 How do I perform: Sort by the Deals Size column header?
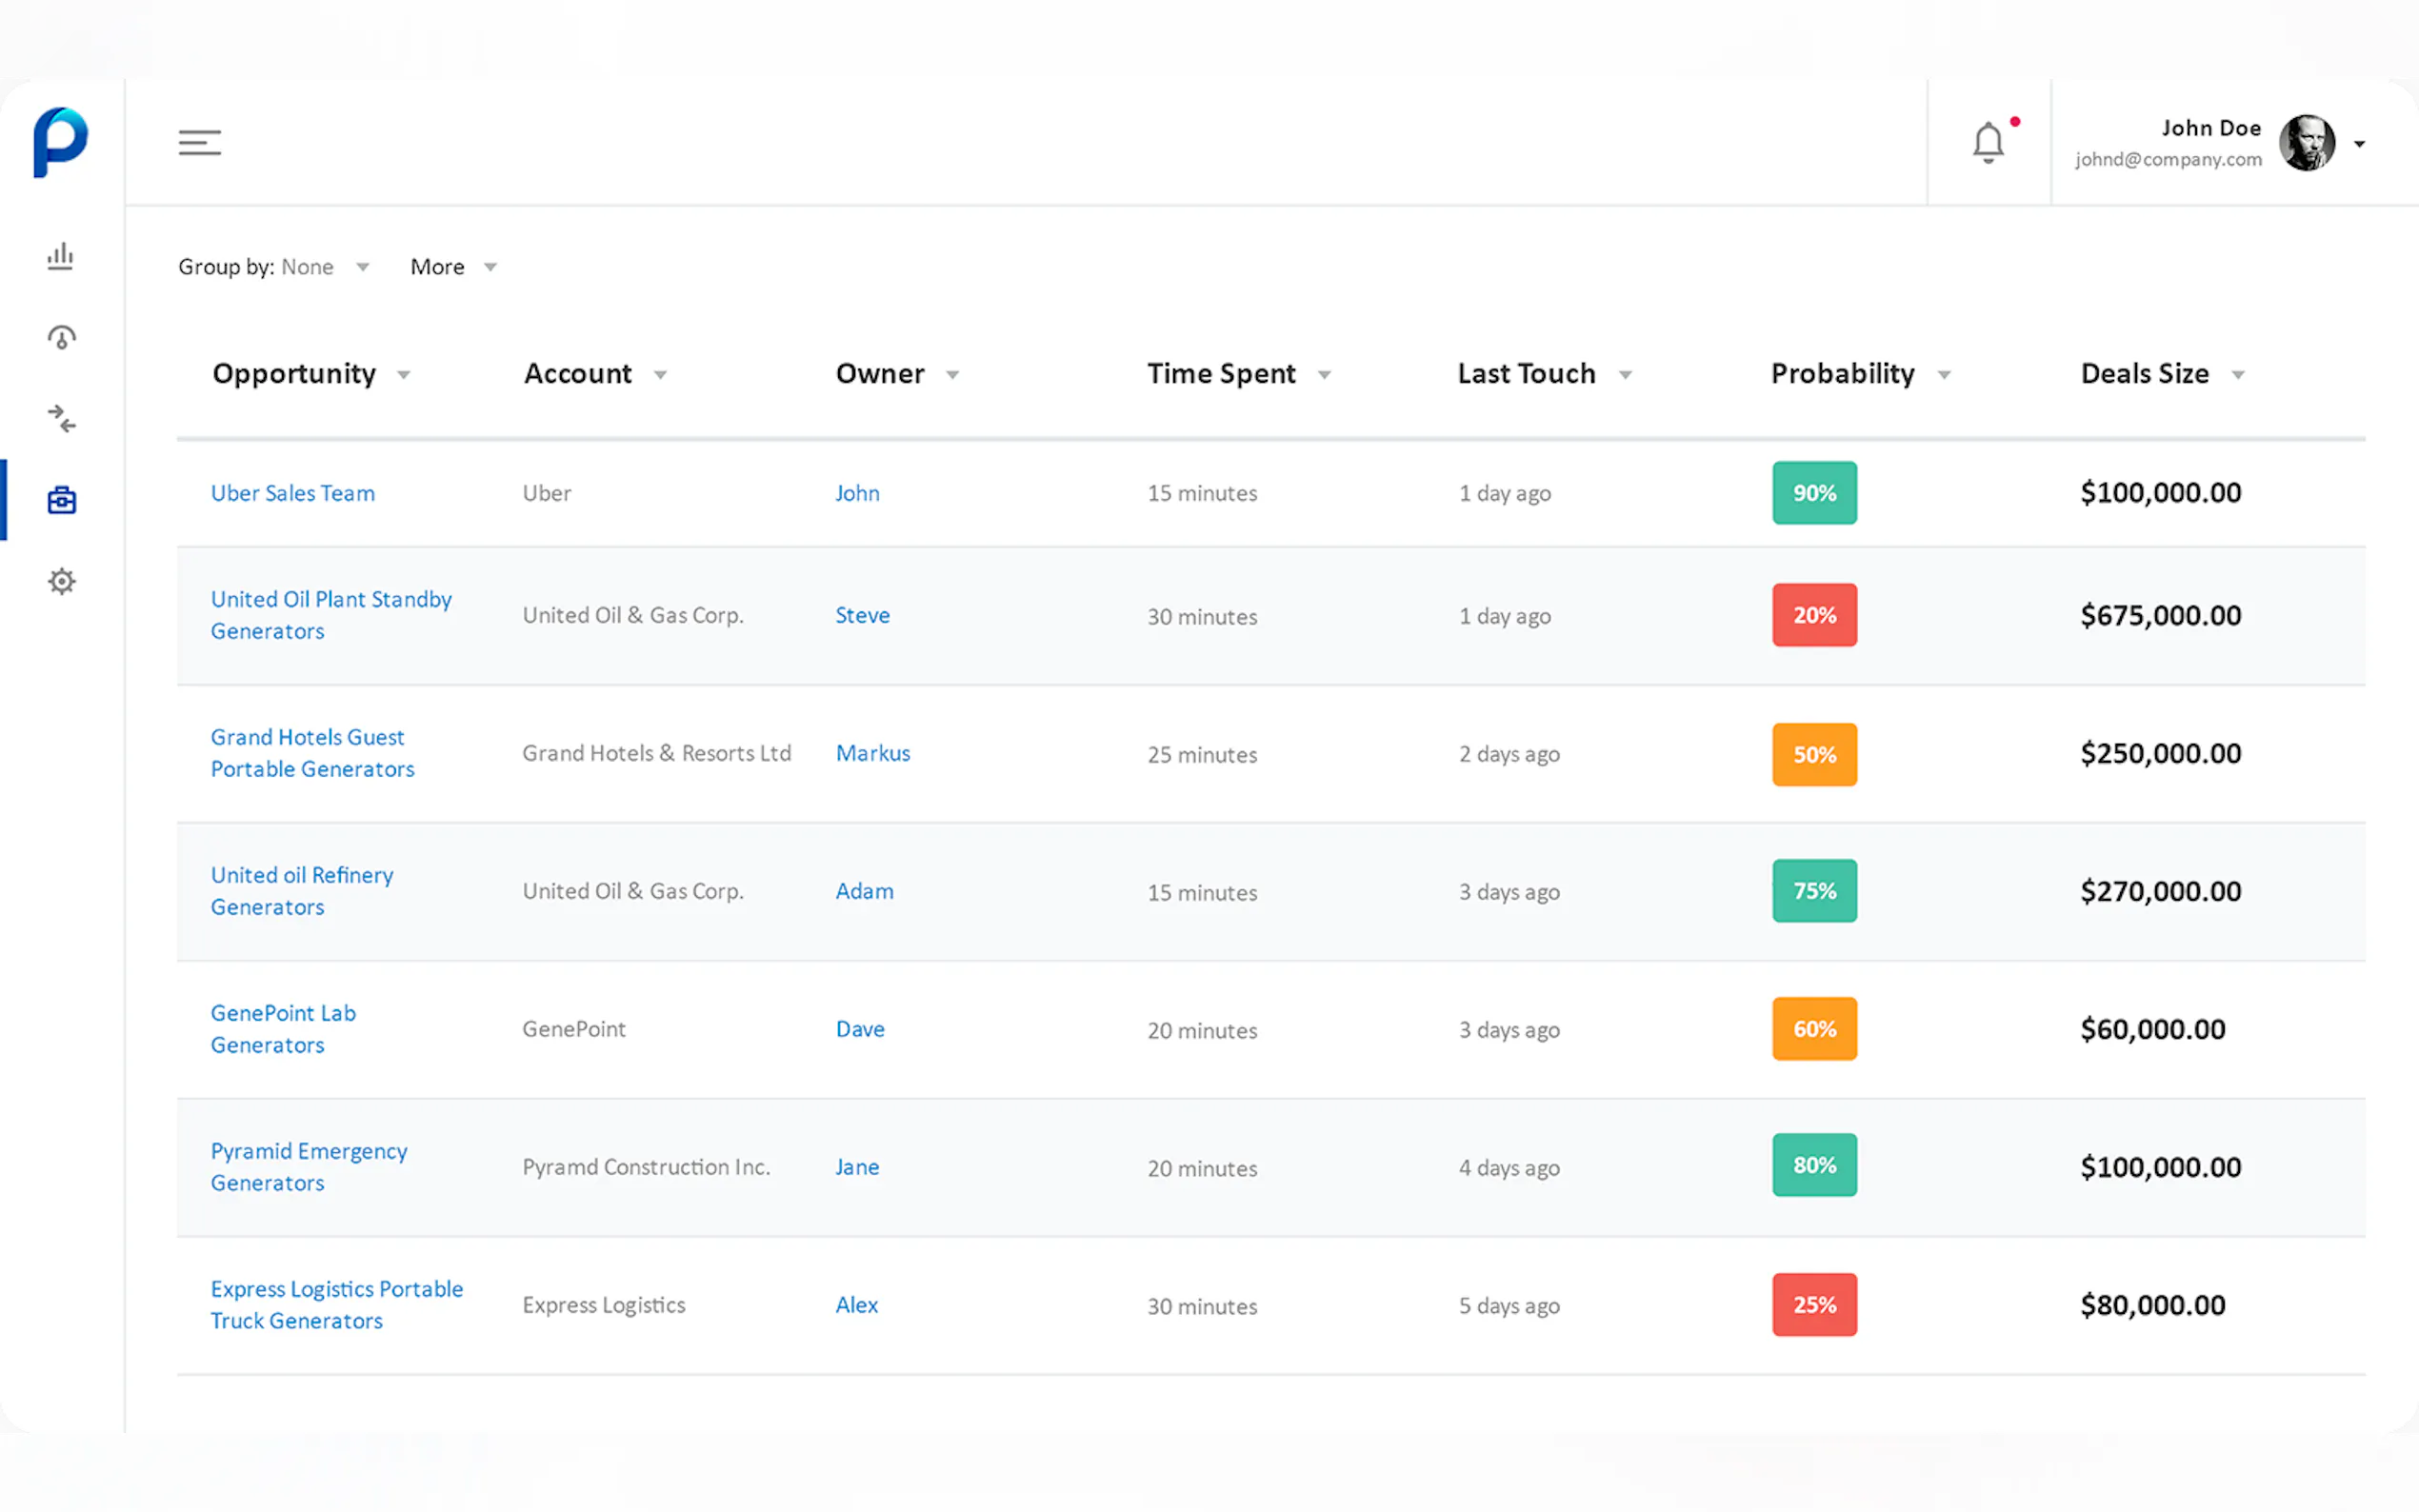tap(2144, 373)
